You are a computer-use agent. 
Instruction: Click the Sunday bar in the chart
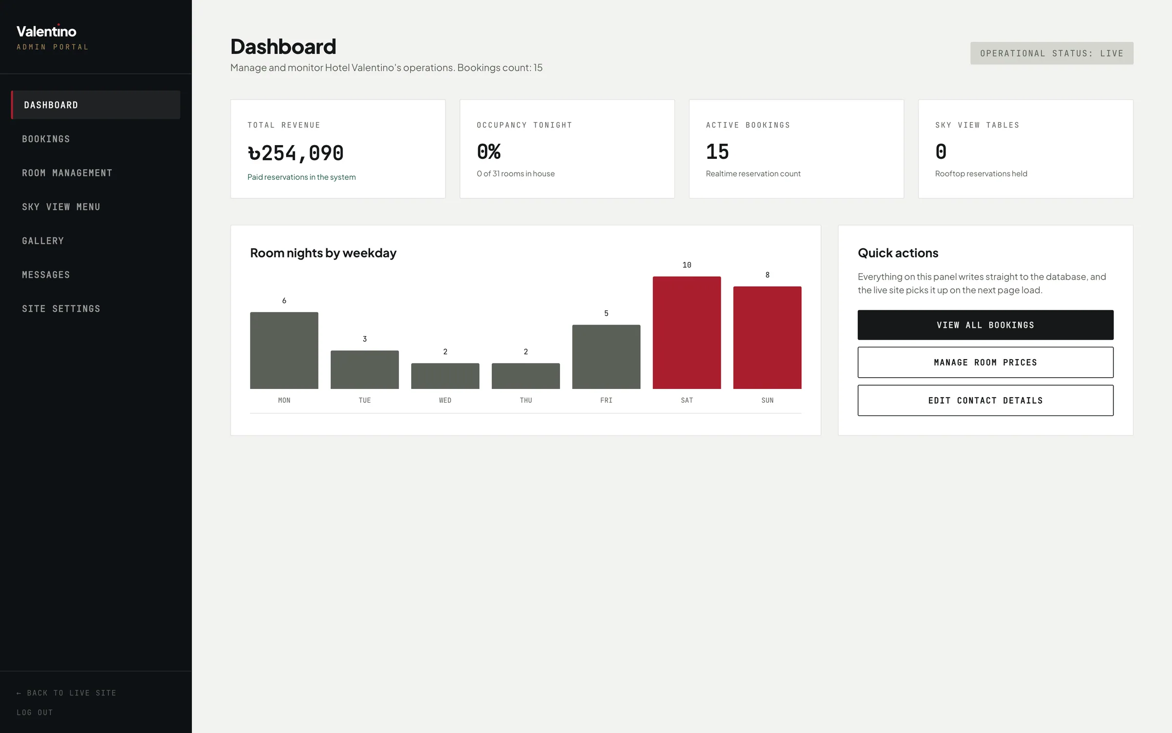[767, 338]
